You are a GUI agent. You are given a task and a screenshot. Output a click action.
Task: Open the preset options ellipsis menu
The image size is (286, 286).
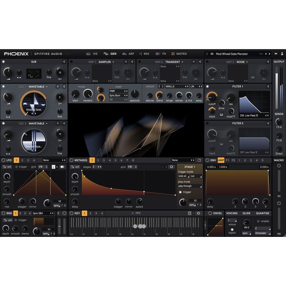pyautogui.click(x=261, y=54)
